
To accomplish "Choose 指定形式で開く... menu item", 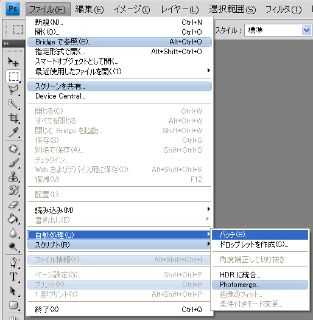I will [x=120, y=52].
